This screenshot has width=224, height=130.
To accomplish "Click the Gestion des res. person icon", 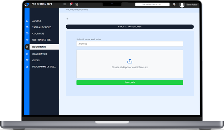I will (27, 40).
